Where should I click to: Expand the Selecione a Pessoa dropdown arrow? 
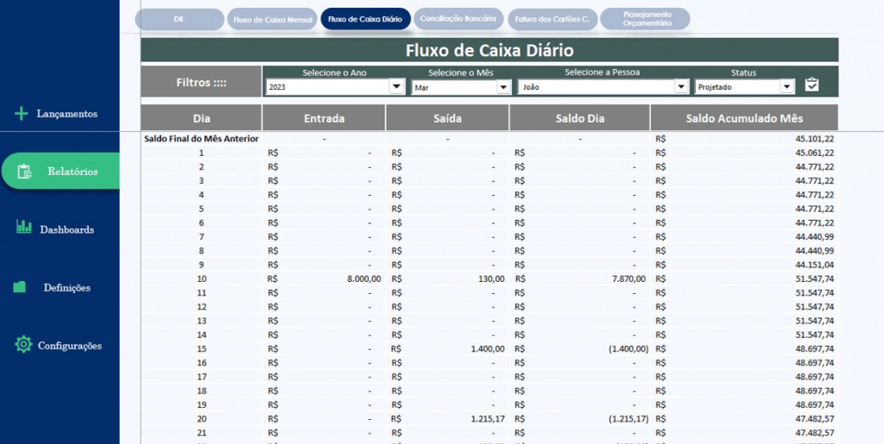pos(682,87)
